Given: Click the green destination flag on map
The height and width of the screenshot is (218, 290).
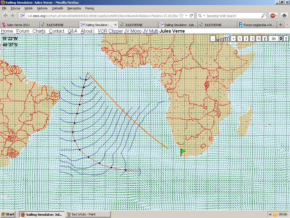Looking at the screenshot, I should tap(183, 151).
